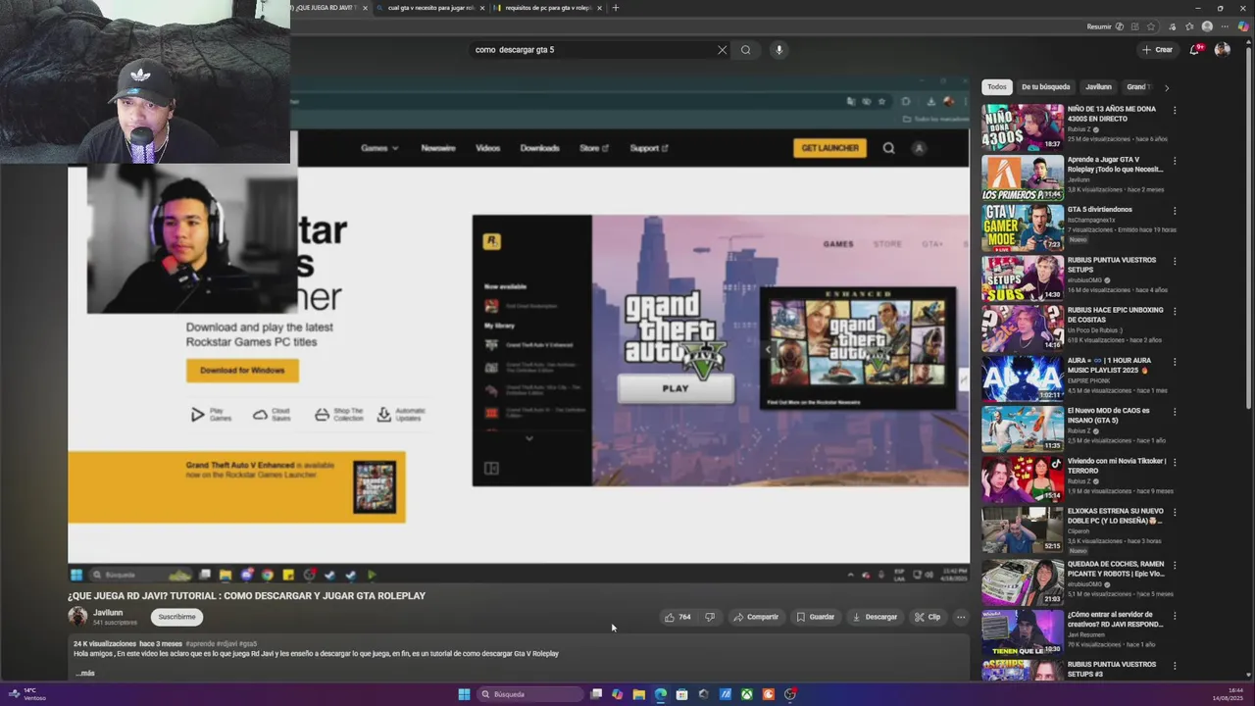Show more filter chips with right arrow
The image size is (1255, 706).
(x=1166, y=87)
